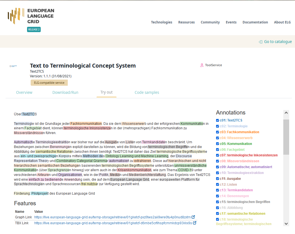The height and width of the screenshot is (234, 295).
Task: Click the ToolService type icon
Action: coord(202,65)
